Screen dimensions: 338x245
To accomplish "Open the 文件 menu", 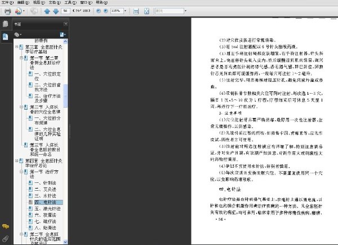I will click(x=7, y=2).
